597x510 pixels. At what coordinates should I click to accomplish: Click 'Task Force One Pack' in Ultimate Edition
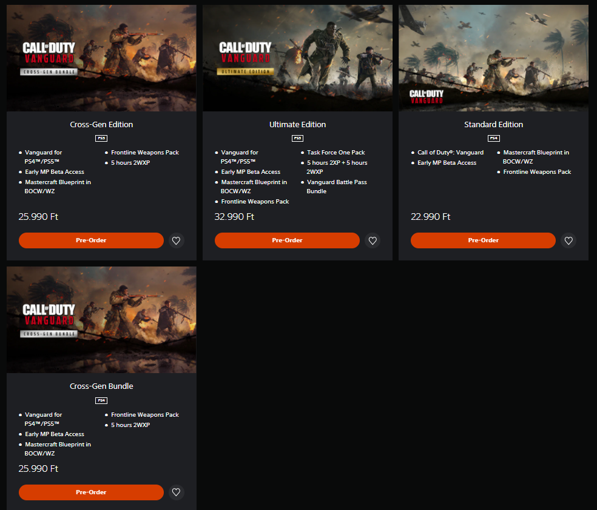click(336, 153)
